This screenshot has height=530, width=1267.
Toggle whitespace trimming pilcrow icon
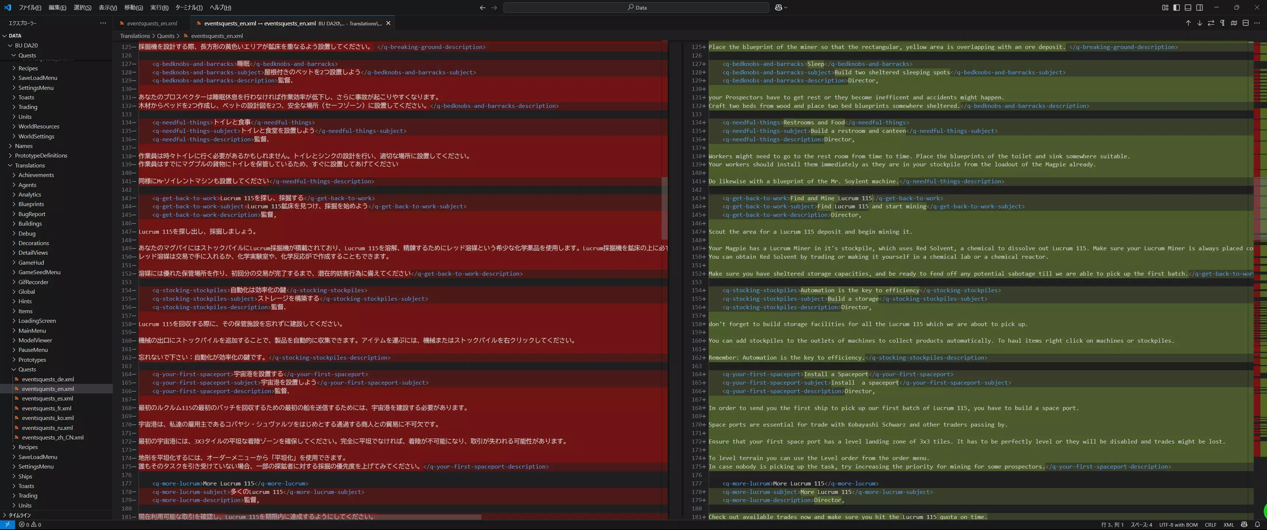(x=1222, y=23)
